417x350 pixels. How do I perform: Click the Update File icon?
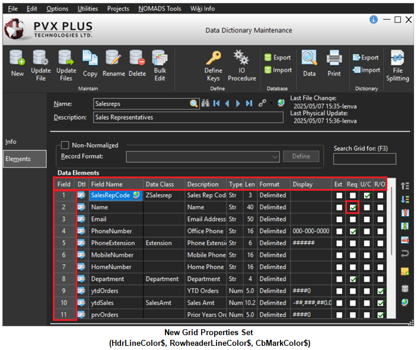pos(41,65)
